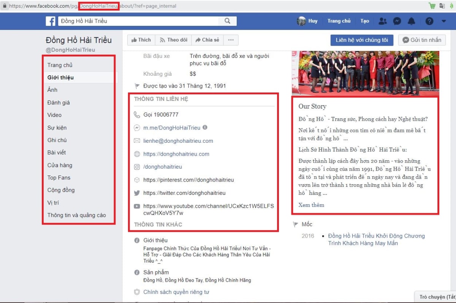This screenshot has height=303, width=456.
Task: Open Cộng đồng in the sidebar
Action: point(61,190)
